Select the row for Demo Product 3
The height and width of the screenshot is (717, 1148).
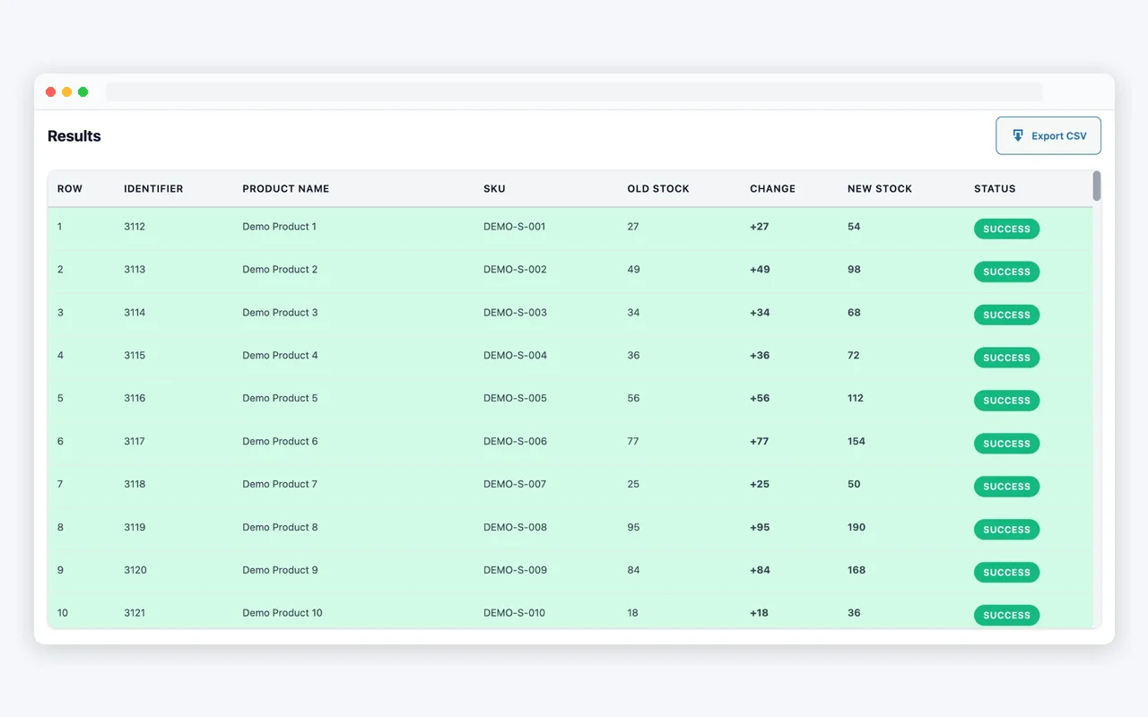pyautogui.click(x=359, y=313)
